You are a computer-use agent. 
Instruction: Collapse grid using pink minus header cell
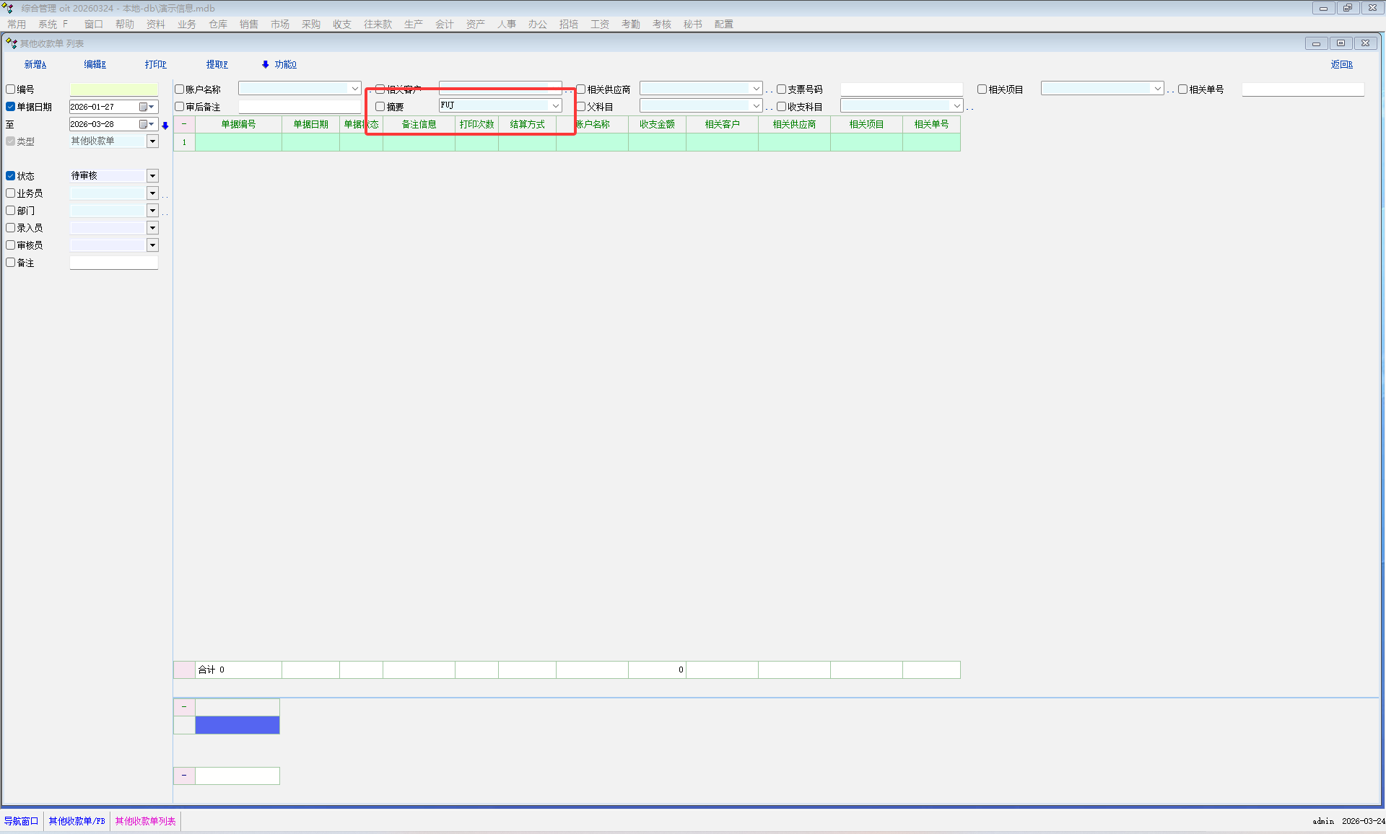click(184, 124)
